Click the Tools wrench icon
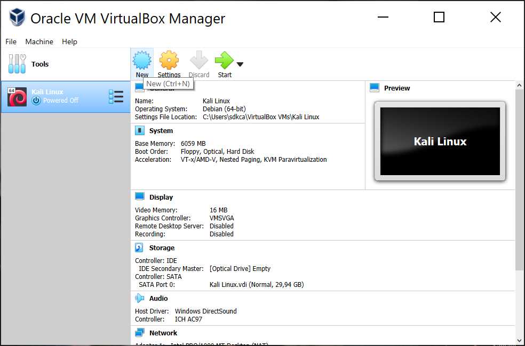The image size is (525, 346). tap(17, 64)
